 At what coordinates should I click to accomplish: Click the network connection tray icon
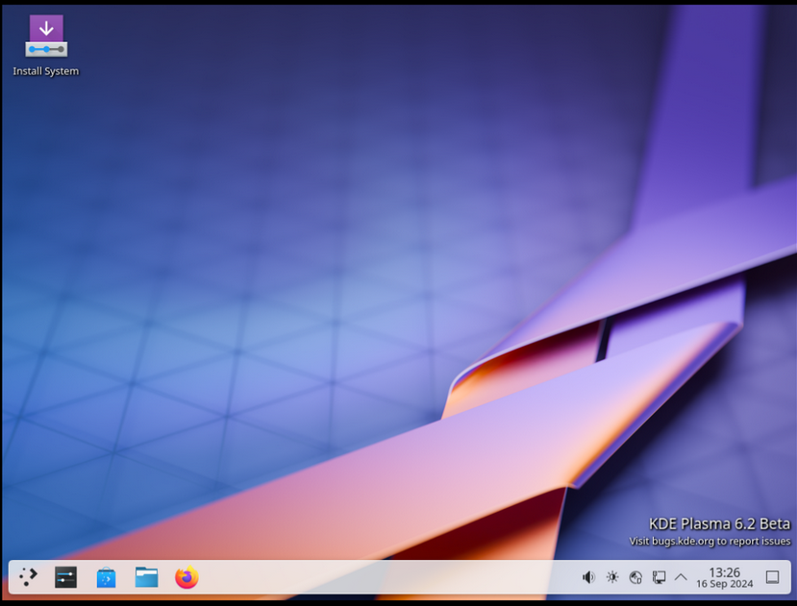tap(635, 577)
